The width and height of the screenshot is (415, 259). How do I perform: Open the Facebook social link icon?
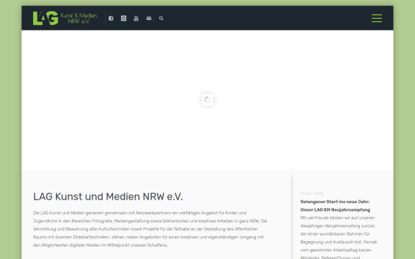click(111, 18)
